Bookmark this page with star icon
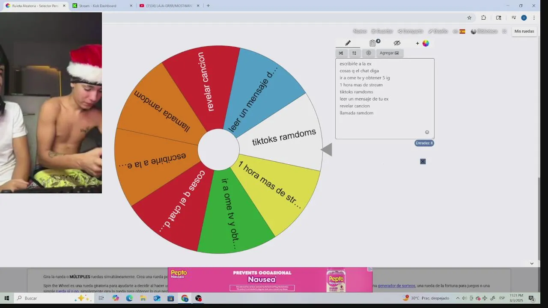The image size is (548, 308). tap(469, 18)
